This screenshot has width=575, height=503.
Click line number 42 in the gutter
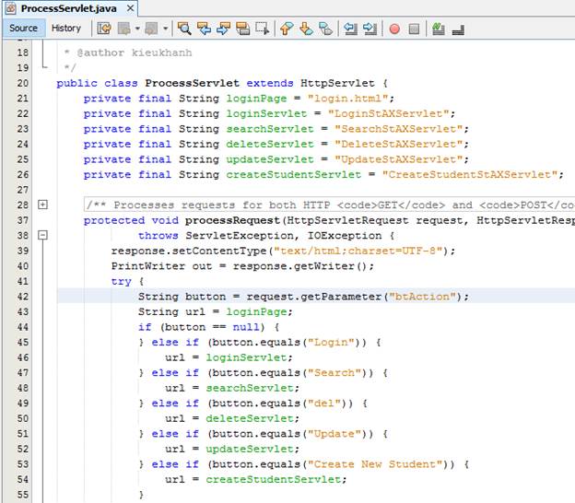(23, 297)
